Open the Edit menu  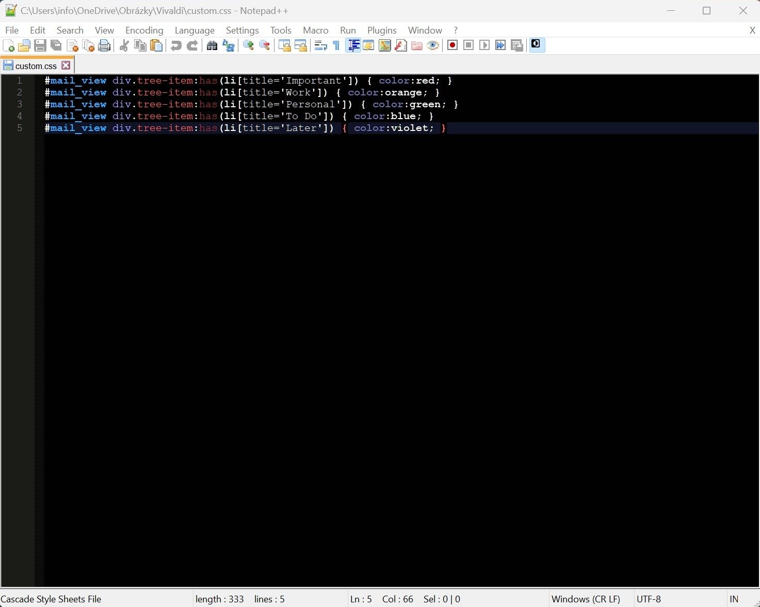pos(38,30)
